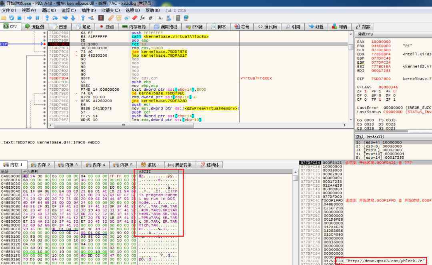Open functions list with fx icon
Screen dimensions: 432x265
coord(142,18)
